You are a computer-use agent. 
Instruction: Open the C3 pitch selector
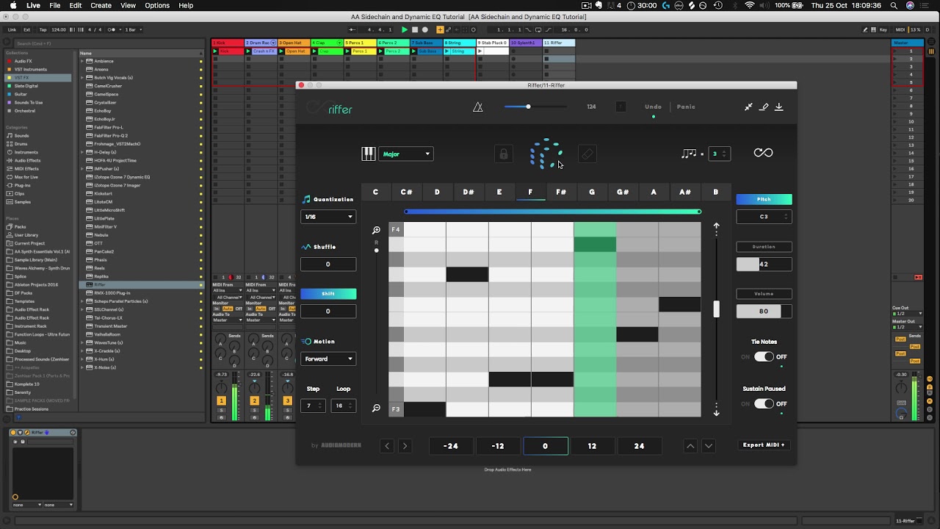[764, 217]
